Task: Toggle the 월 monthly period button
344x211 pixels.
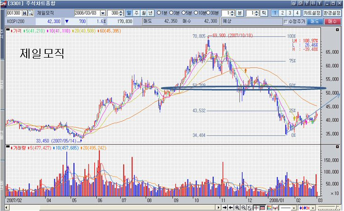Action: [144, 13]
